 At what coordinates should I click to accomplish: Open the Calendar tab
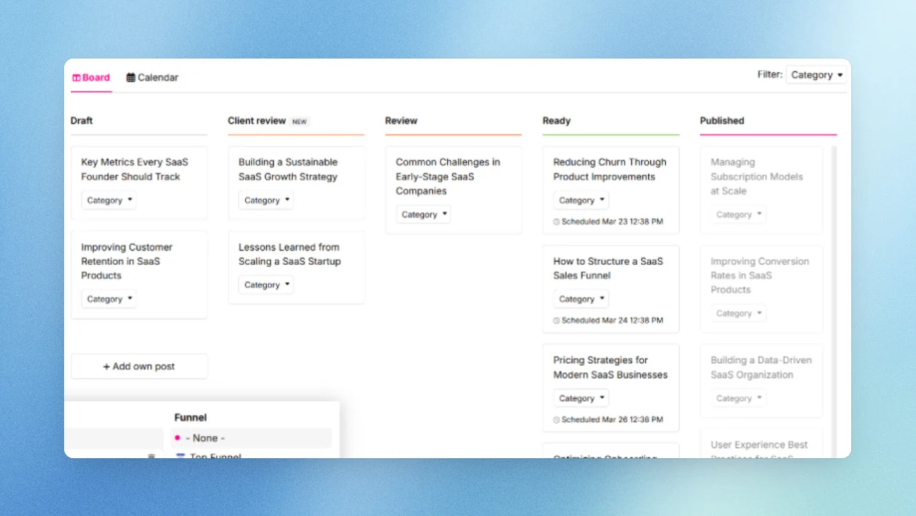pyautogui.click(x=152, y=78)
